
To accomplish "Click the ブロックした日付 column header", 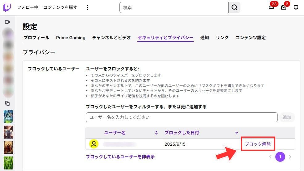I will pyautogui.click(x=182, y=133).
